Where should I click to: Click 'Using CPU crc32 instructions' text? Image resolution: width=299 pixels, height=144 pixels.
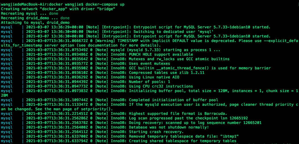coord(161,86)
